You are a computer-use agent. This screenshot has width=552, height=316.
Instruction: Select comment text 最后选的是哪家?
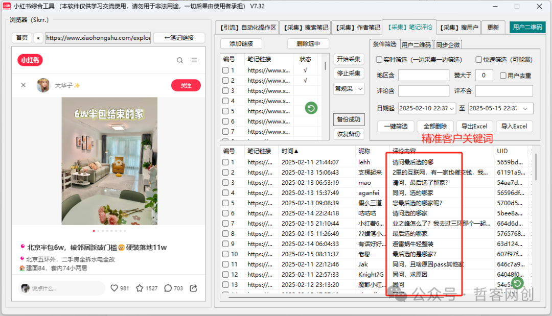415,254
